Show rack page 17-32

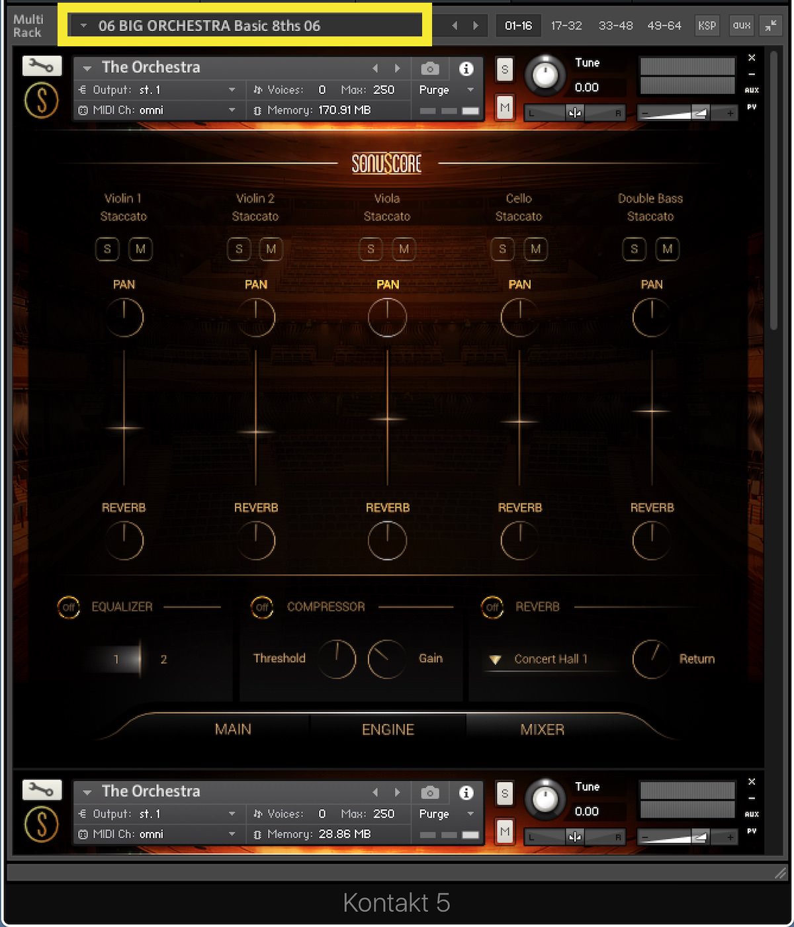[x=566, y=26]
